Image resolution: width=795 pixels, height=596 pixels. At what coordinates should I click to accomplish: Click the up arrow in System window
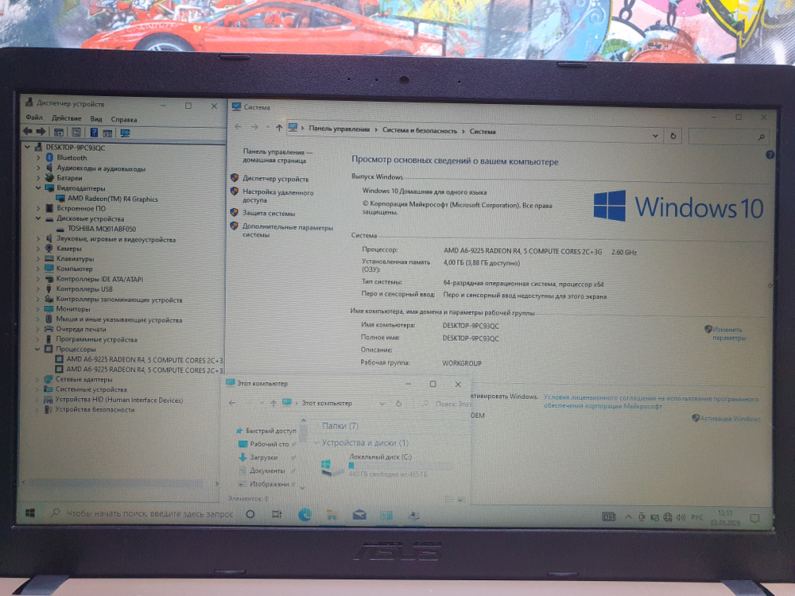pos(279,128)
